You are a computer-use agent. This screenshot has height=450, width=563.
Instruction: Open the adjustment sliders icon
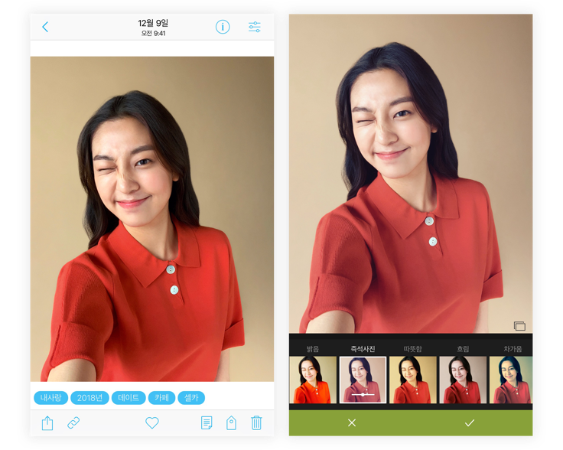(255, 27)
